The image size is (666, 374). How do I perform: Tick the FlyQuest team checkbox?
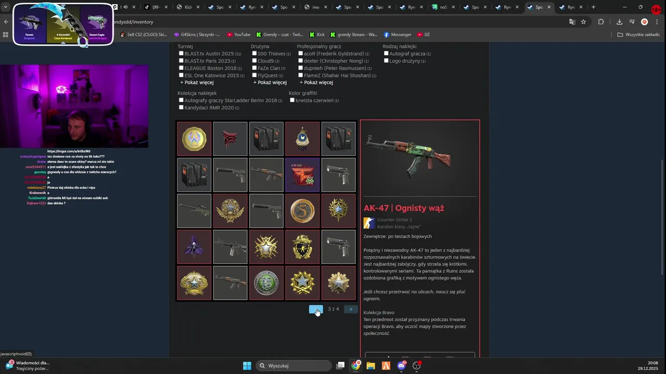pos(254,75)
